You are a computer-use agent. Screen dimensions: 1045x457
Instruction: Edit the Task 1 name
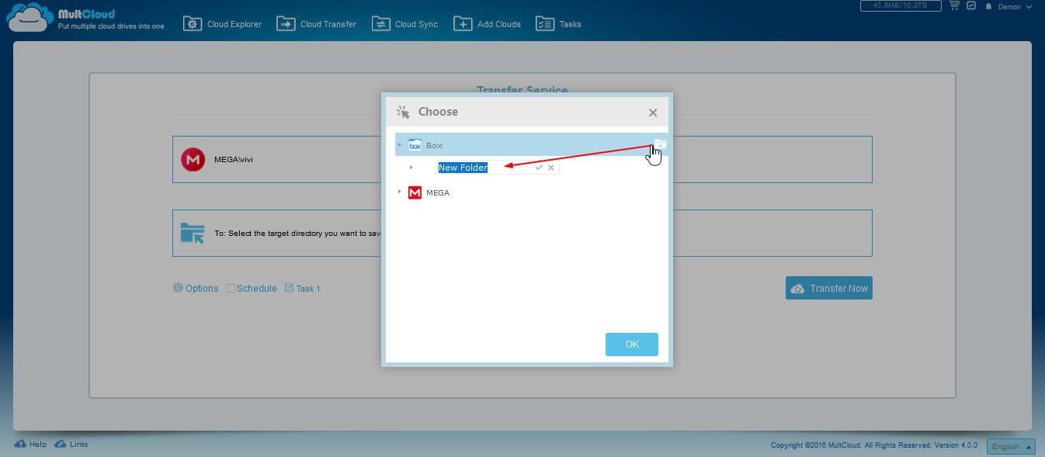(303, 289)
